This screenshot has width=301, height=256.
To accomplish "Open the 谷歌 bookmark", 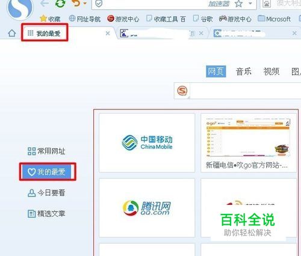I will tap(203, 19).
